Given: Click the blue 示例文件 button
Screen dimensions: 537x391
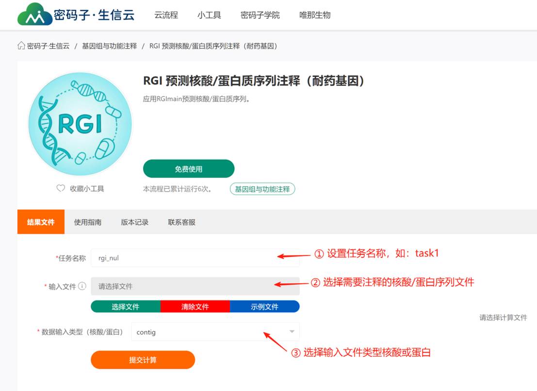Looking at the screenshot, I should (265, 307).
